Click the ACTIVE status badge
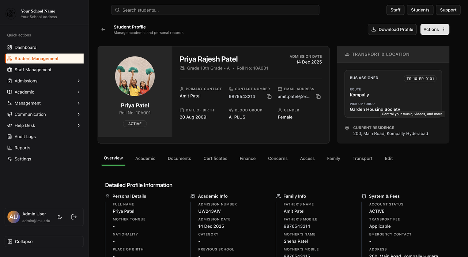The width and height of the screenshot is (468, 257). pyautogui.click(x=135, y=124)
